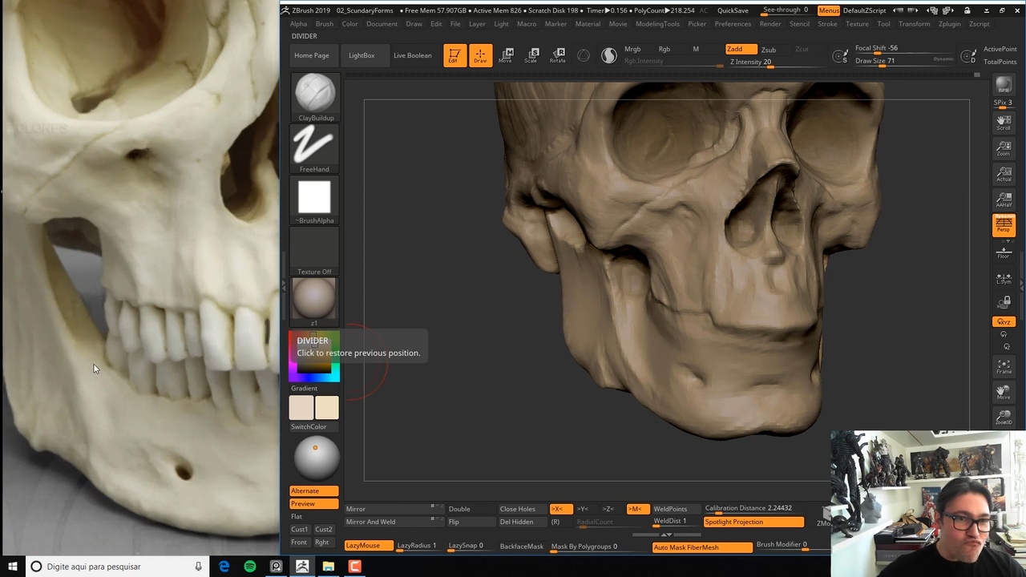This screenshot has height=577, width=1026.
Task: Click the Rotate gizmo icon
Action: click(558, 55)
